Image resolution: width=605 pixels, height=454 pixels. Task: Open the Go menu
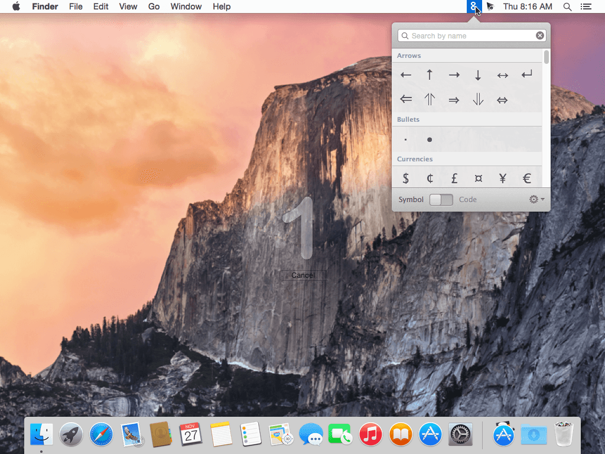[154, 7]
